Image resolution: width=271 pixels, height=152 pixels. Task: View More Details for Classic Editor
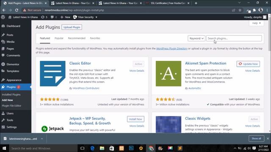137,71
